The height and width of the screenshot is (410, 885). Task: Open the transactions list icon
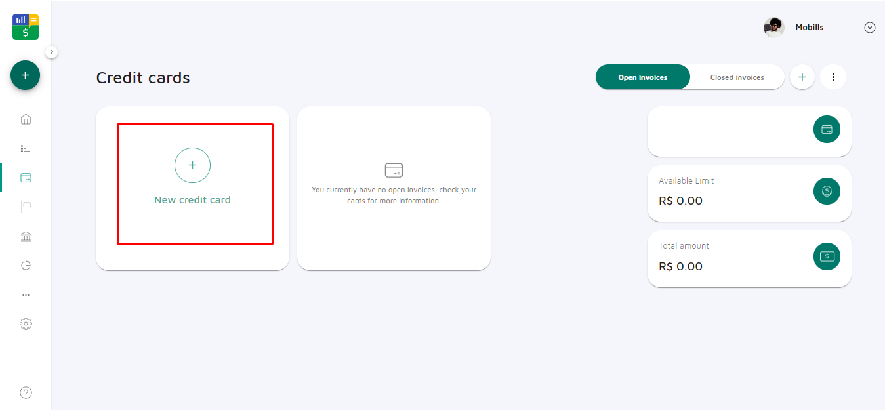pyautogui.click(x=26, y=149)
